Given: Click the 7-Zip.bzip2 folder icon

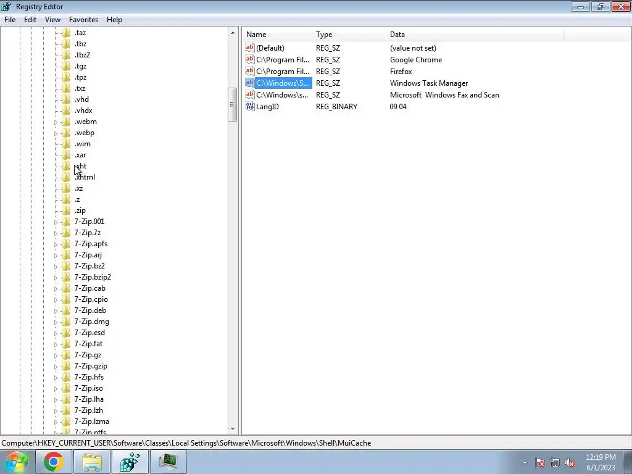Looking at the screenshot, I should click(x=67, y=277).
